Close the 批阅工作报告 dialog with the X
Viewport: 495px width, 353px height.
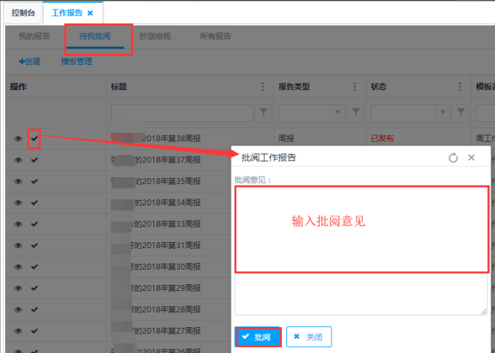471,158
